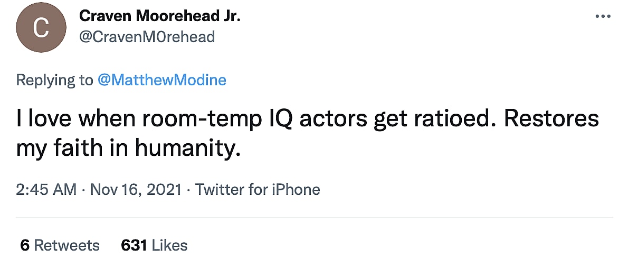The height and width of the screenshot is (269, 628).
Task: Open the three-dot more options menu
Action: (x=602, y=16)
